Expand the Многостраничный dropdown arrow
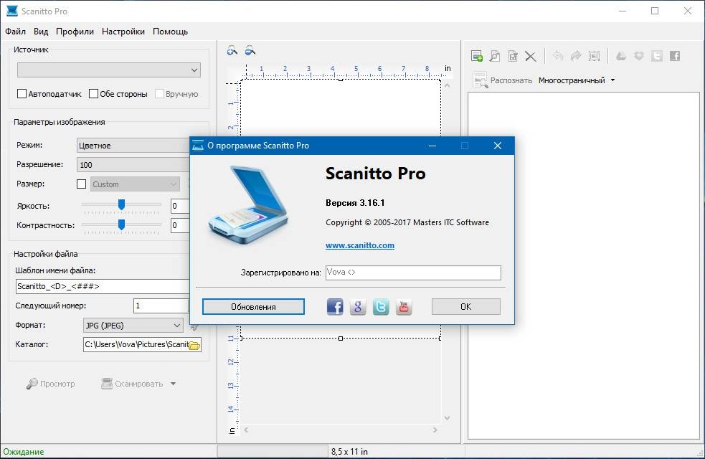The height and width of the screenshot is (459, 705). (612, 80)
